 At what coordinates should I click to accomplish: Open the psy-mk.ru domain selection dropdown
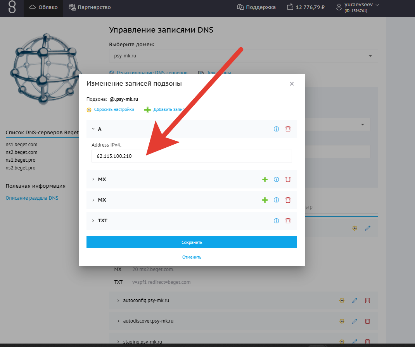point(243,56)
